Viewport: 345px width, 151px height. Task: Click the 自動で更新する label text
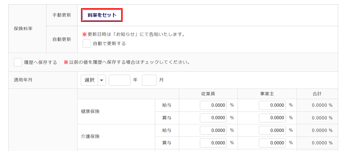tap(109, 44)
